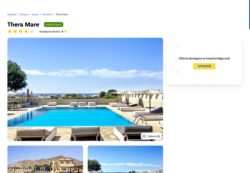Click the page vertical scrollbar

249,15
